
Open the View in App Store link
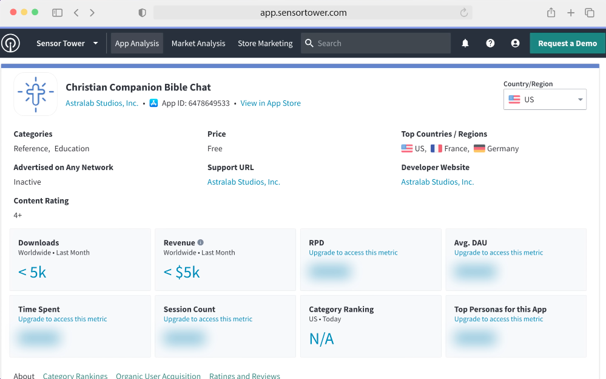click(x=271, y=103)
